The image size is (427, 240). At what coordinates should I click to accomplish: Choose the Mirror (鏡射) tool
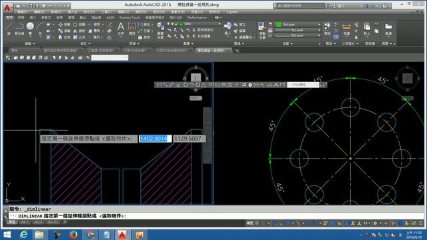79,31
